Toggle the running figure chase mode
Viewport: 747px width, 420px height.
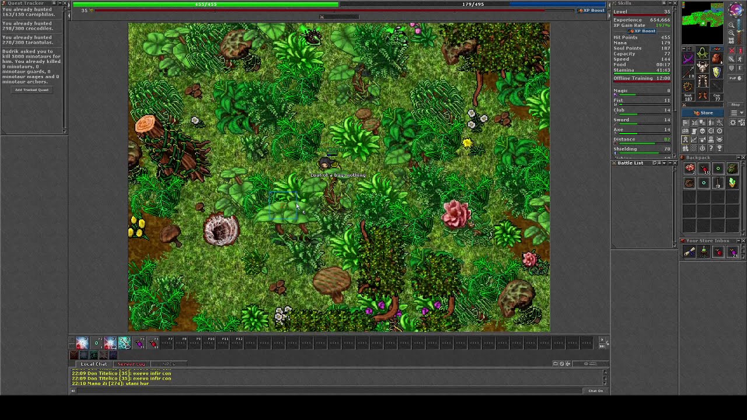(x=740, y=60)
